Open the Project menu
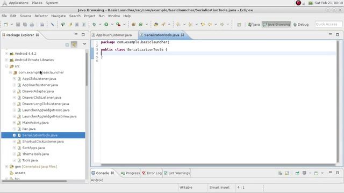Image resolution: width=344 pixels, height=193 pixels. [89, 16]
